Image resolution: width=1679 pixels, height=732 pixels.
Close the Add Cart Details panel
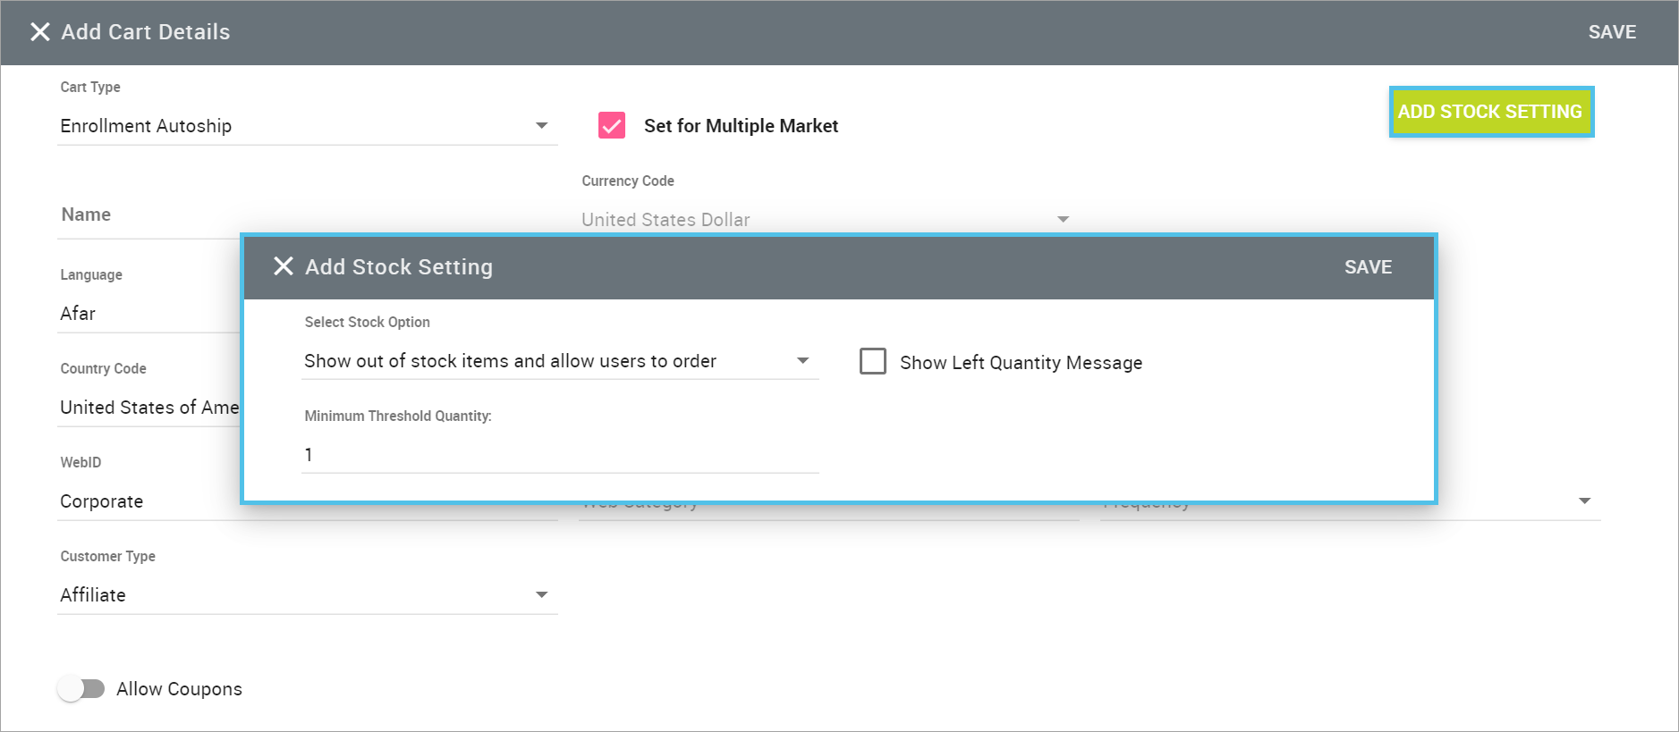(39, 32)
